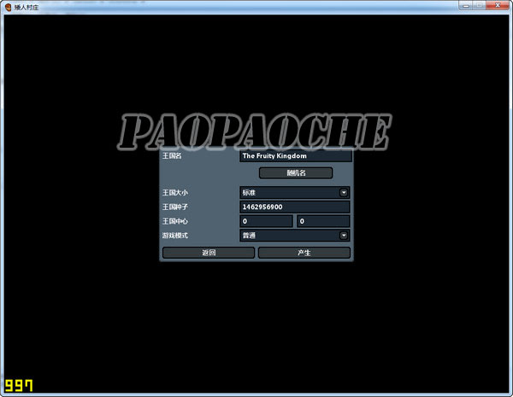This screenshot has height=397, width=513.
Task: Click the 王国中心 label
Action: click(x=175, y=221)
